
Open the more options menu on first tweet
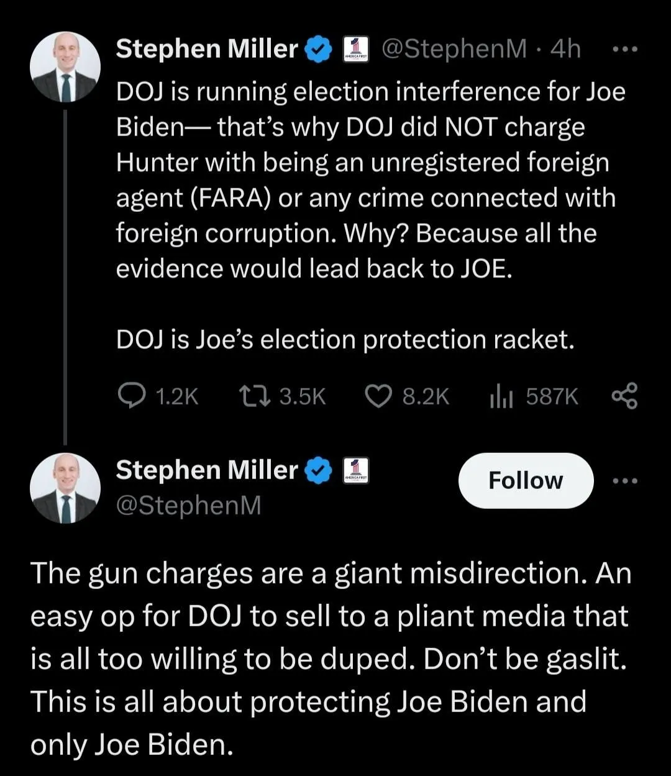click(624, 50)
